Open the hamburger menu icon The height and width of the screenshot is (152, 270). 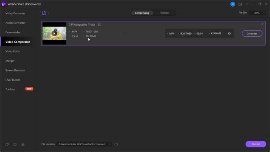247,4
